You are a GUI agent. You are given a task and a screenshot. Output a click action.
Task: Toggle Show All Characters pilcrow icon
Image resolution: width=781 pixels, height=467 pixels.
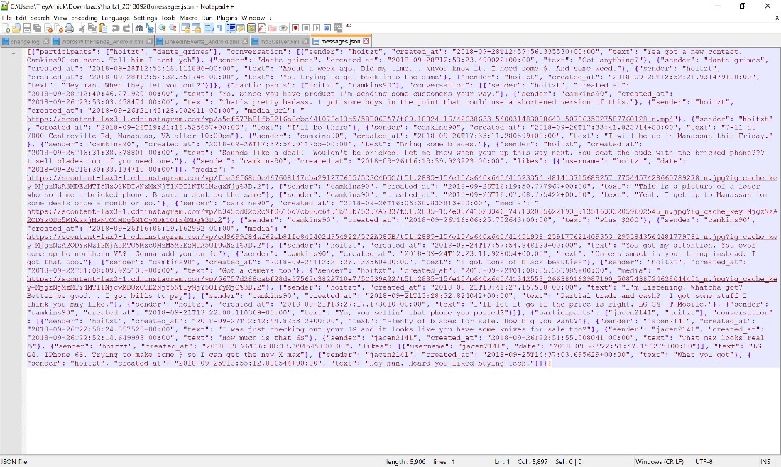pyautogui.click(x=219, y=28)
